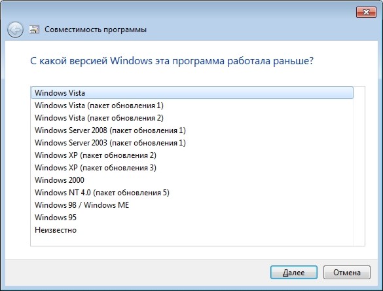Screen dimensions: 383x291
Task: Pick Windows Server 2003 (пакет обновления 1)
Action: coord(192,143)
